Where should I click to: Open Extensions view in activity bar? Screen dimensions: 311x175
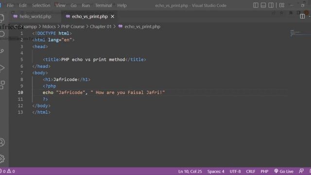2,85
